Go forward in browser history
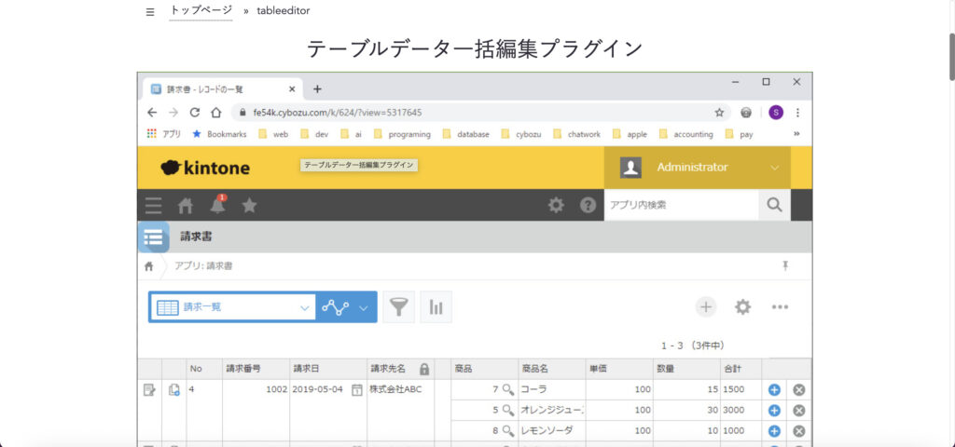The width and height of the screenshot is (955, 447). 173,113
